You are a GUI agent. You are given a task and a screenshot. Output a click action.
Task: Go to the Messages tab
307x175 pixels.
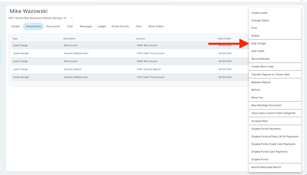pyautogui.click(x=86, y=26)
